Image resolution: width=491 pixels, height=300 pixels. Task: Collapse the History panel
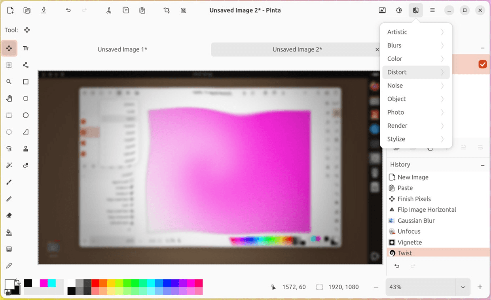click(483, 165)
